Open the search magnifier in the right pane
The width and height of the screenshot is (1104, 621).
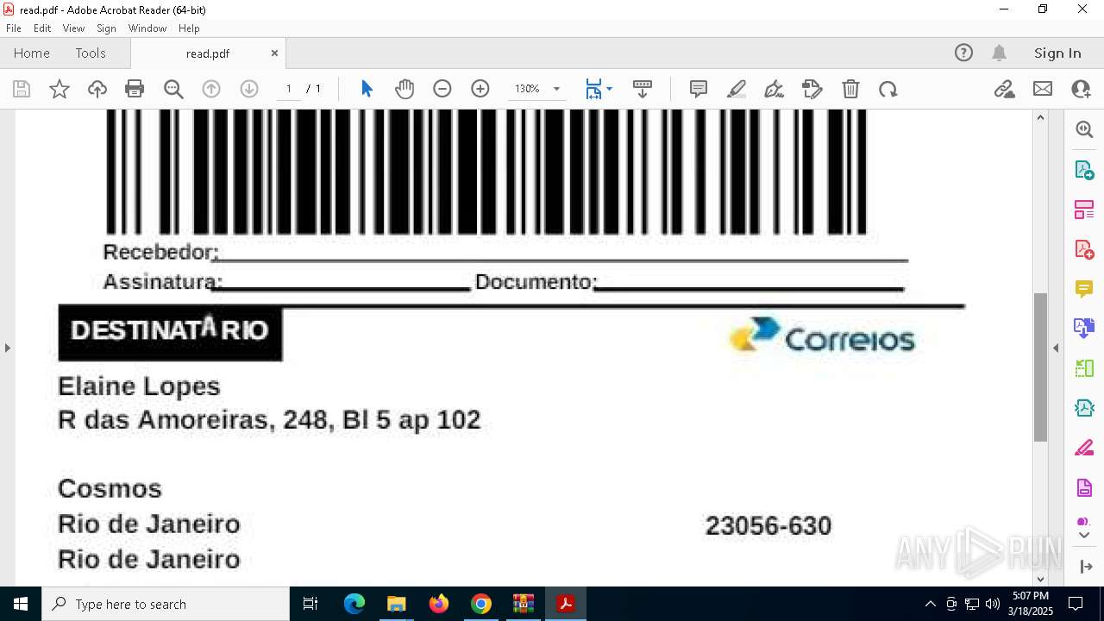pyautogui.click(x=1084, y=129)
